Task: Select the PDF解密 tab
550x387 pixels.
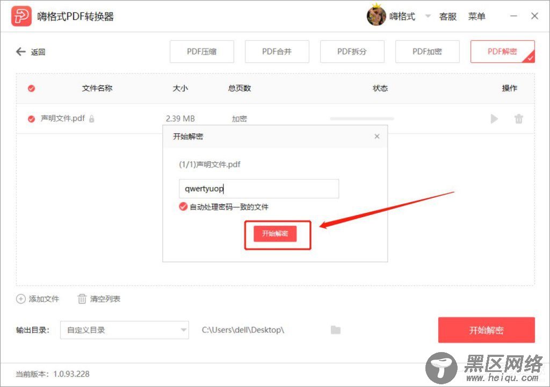Action: click(x=502, y=52)
